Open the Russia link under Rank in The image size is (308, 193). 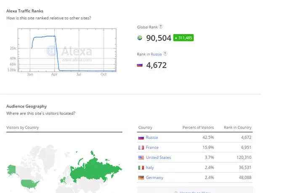(x=156, y=54)
